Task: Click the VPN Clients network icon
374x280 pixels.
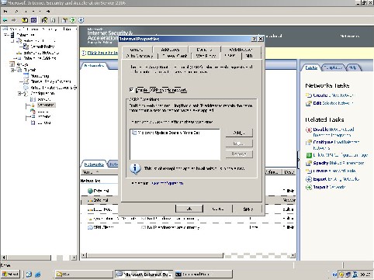Action: tap(90, 227)
